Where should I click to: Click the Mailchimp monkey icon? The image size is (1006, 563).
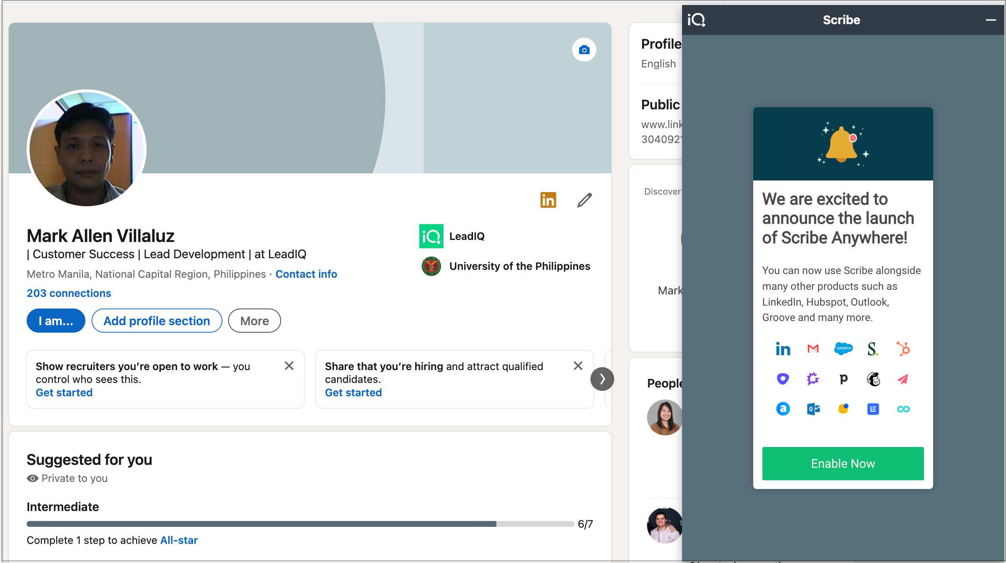click(873, 379)
